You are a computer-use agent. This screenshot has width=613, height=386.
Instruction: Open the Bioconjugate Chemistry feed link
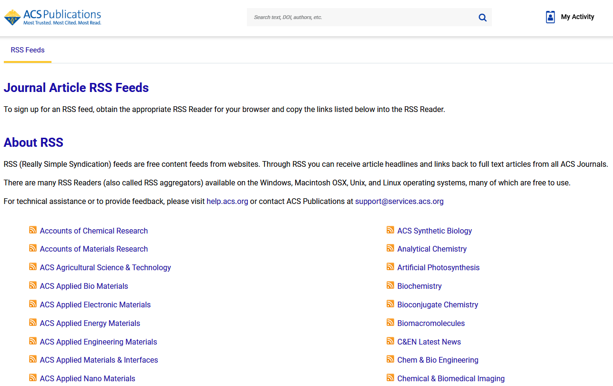pyautogui.click(x=438, y=305)
